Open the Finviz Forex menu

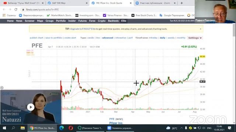pyautogui.click(x=92, y=21)
